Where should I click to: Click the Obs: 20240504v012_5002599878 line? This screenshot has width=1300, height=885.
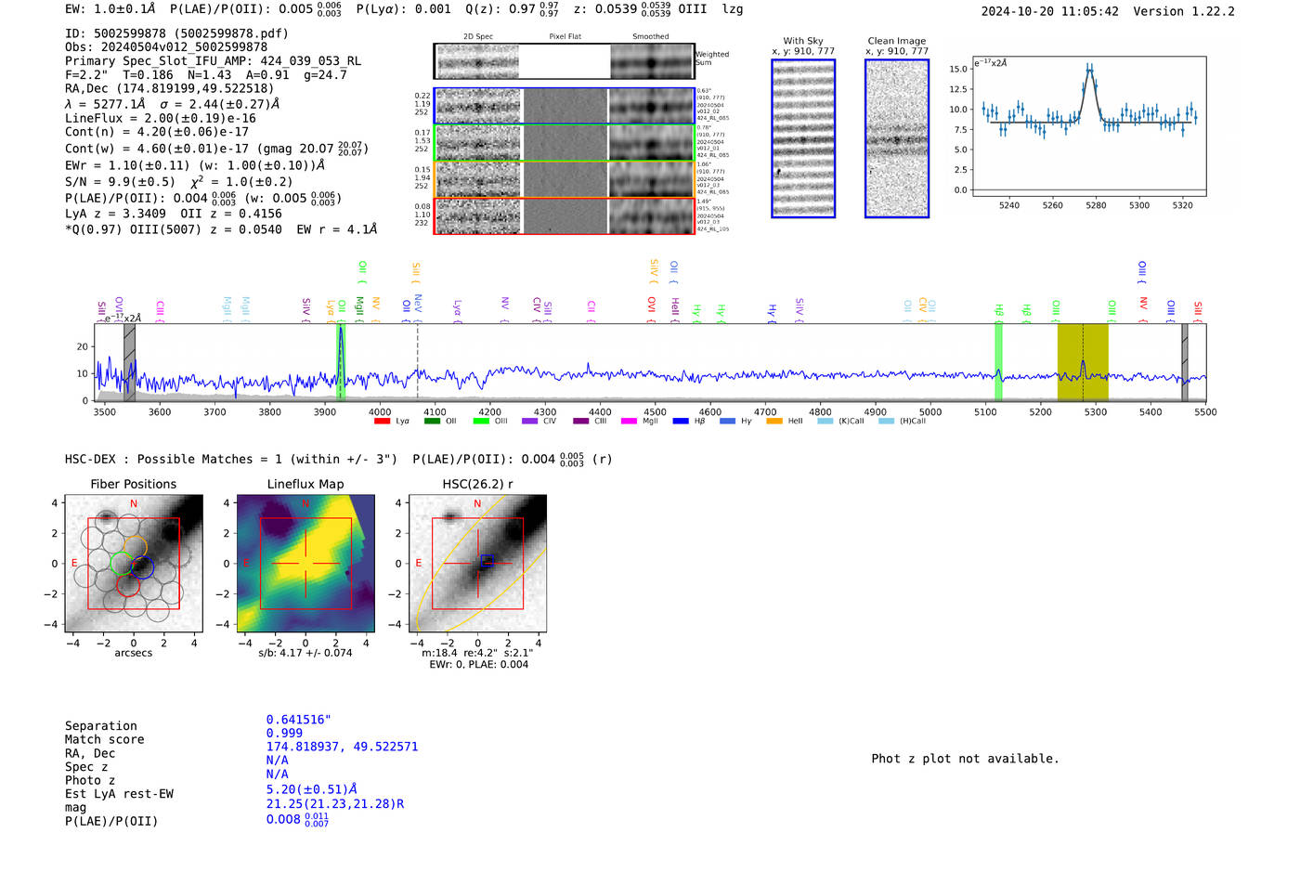point(166,47)
